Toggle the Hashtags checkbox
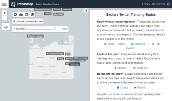 pos(24,21)
